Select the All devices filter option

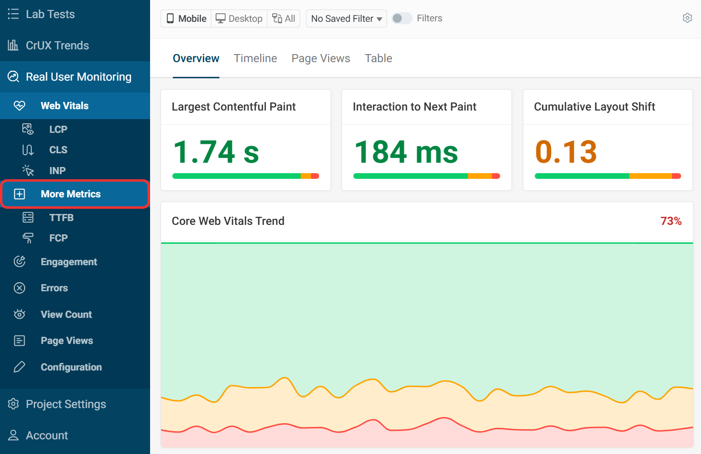coord(284,18)
